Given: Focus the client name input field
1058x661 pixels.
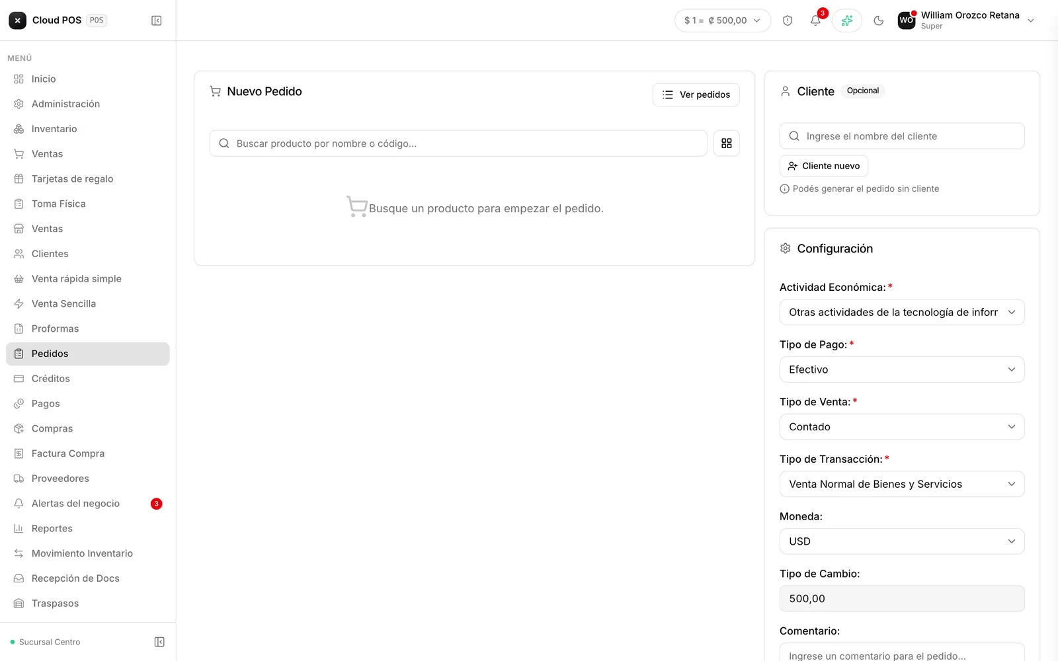Looking at the screenshot, I should (902, 136).
